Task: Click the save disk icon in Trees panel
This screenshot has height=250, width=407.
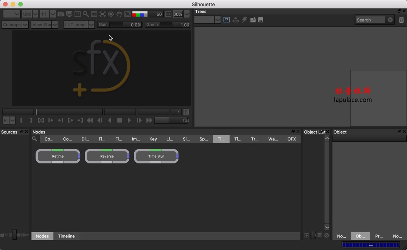Action: coord(261,20)
